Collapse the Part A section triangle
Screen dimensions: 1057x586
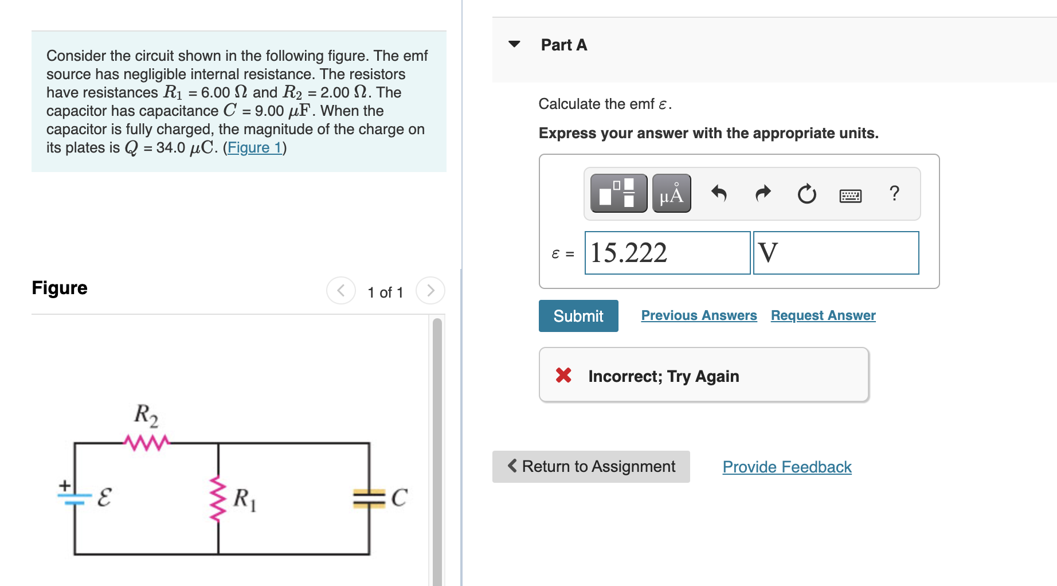pyautogui.click(x=514, y=44)
